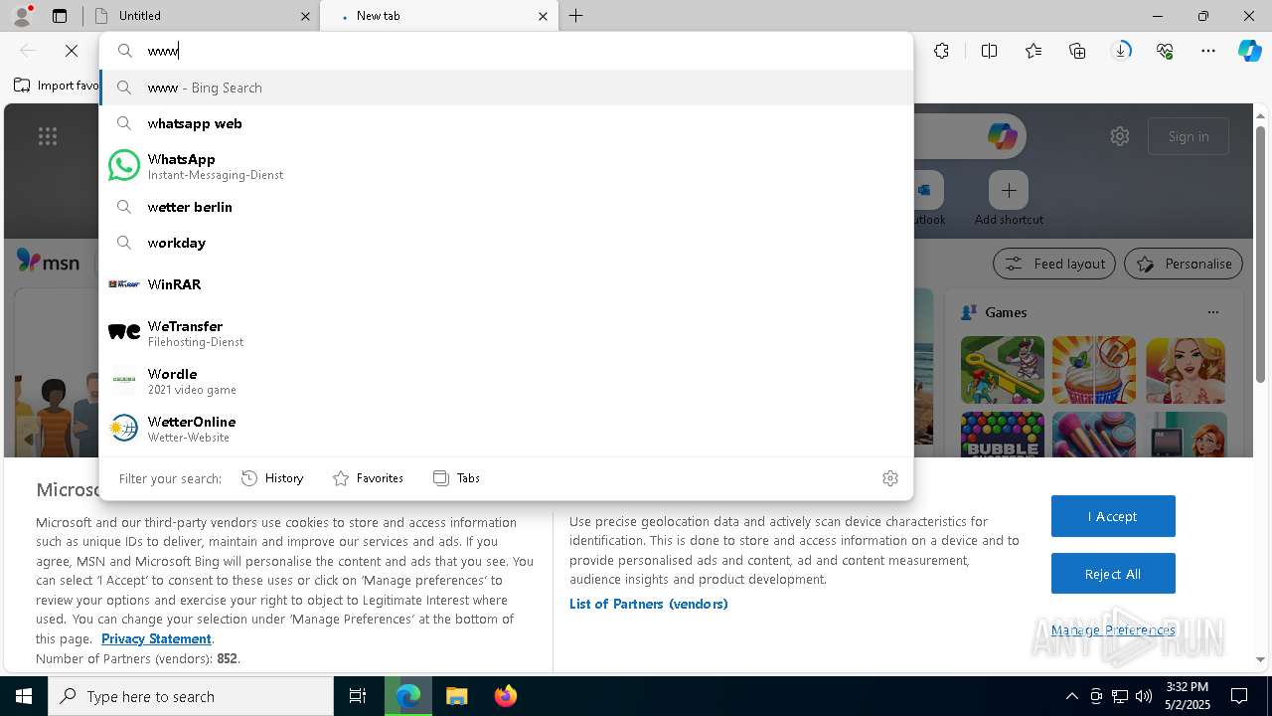
Task: Open the Browser essentials heart icon
Action: [1165, 51]
